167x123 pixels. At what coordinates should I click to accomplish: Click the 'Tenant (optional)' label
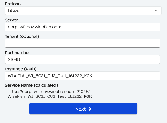point(22,36)
